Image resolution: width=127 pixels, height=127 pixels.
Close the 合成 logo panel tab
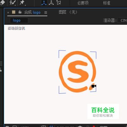8,13
